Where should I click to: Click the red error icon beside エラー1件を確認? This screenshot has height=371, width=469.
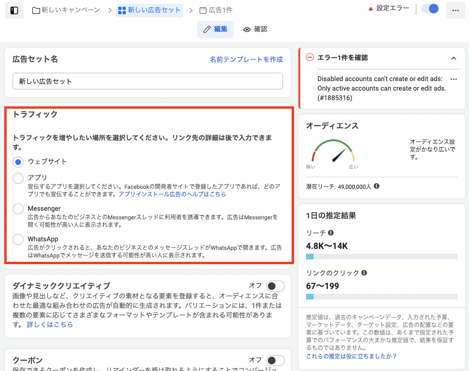pyautogui.click(x=310, y=58)
